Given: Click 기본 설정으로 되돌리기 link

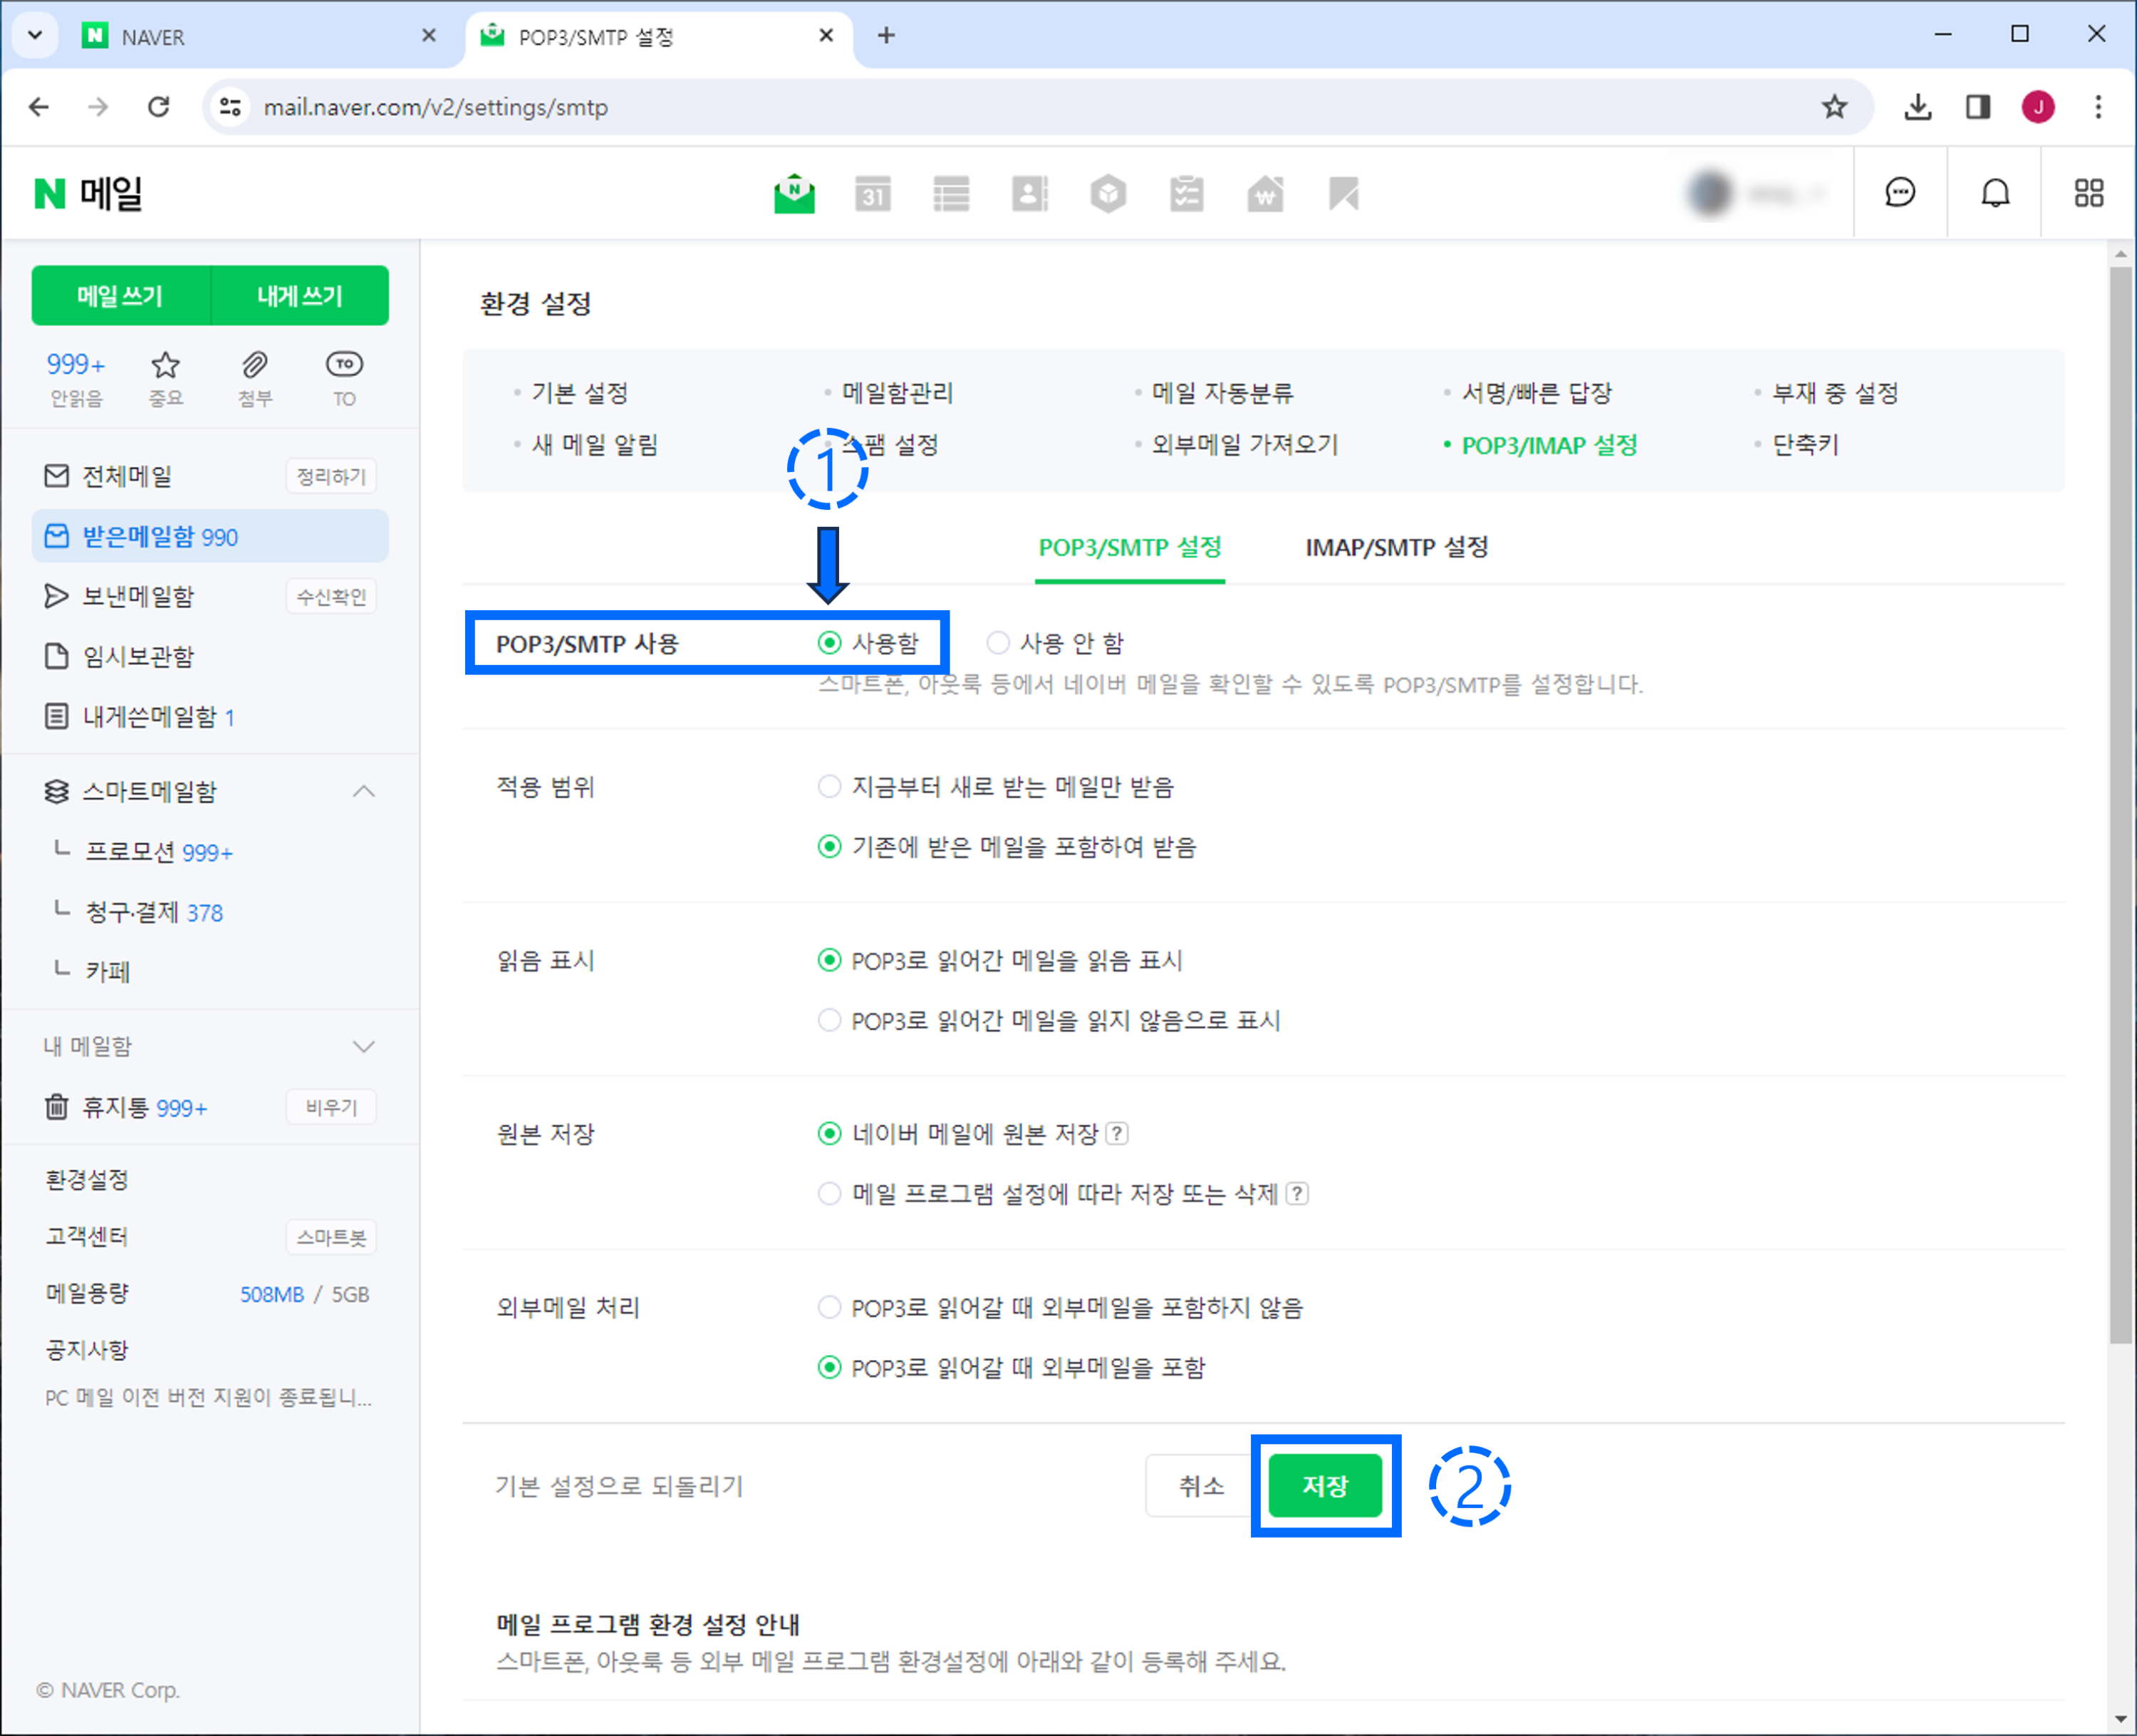Looking at the screenshot, I should (x=619, y=1486).
